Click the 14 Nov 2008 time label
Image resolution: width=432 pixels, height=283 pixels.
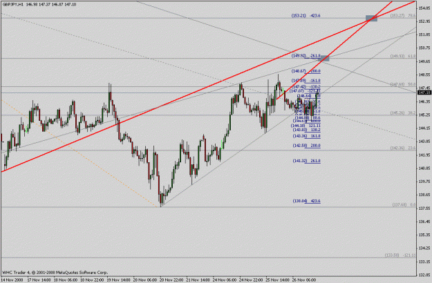[x=12, y=280]
